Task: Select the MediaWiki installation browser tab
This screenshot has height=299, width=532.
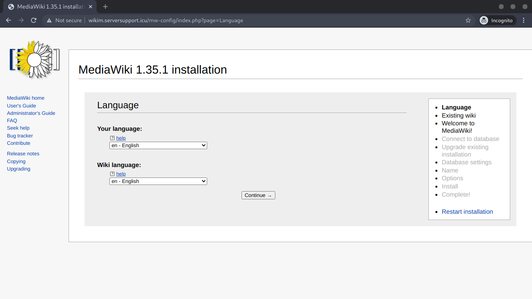Action: click(x=51, y=7)
